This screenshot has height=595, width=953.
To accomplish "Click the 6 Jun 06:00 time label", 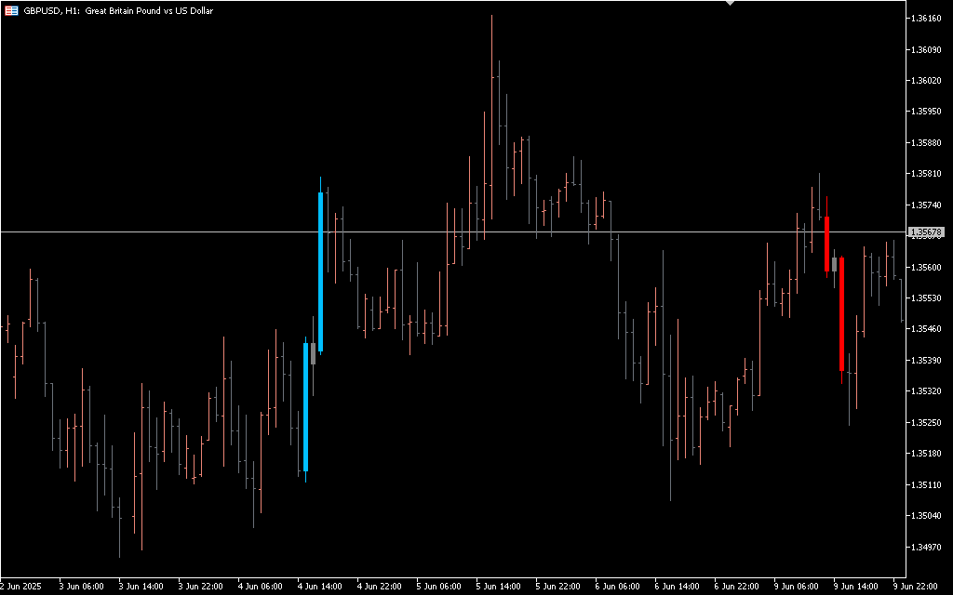I will pyautogui.click(x=616, y=587).
